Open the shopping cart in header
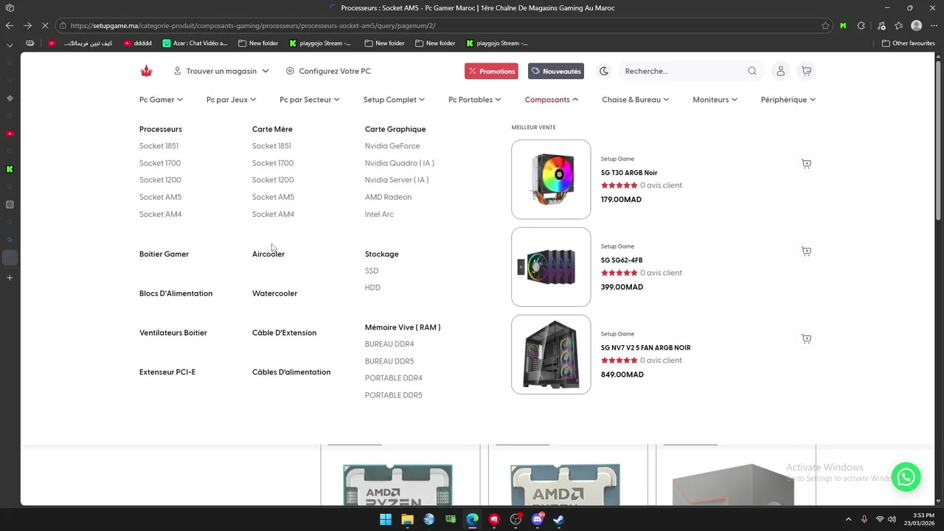Image resolution: width=944 pixels, height=531 pixels. (x=806, y=71)
